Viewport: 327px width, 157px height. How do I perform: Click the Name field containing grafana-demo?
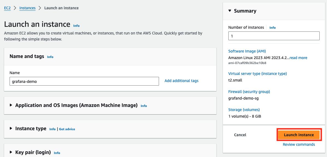[x=84, y=82]
